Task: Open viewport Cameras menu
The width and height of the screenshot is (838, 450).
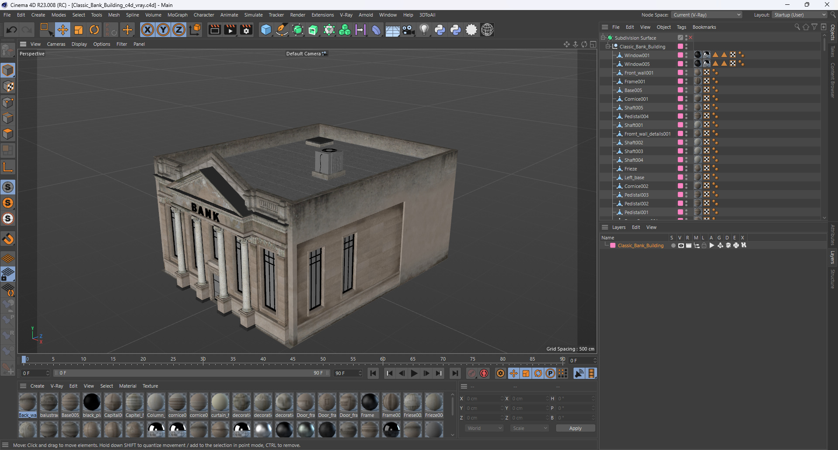Action: coord(56,44)
